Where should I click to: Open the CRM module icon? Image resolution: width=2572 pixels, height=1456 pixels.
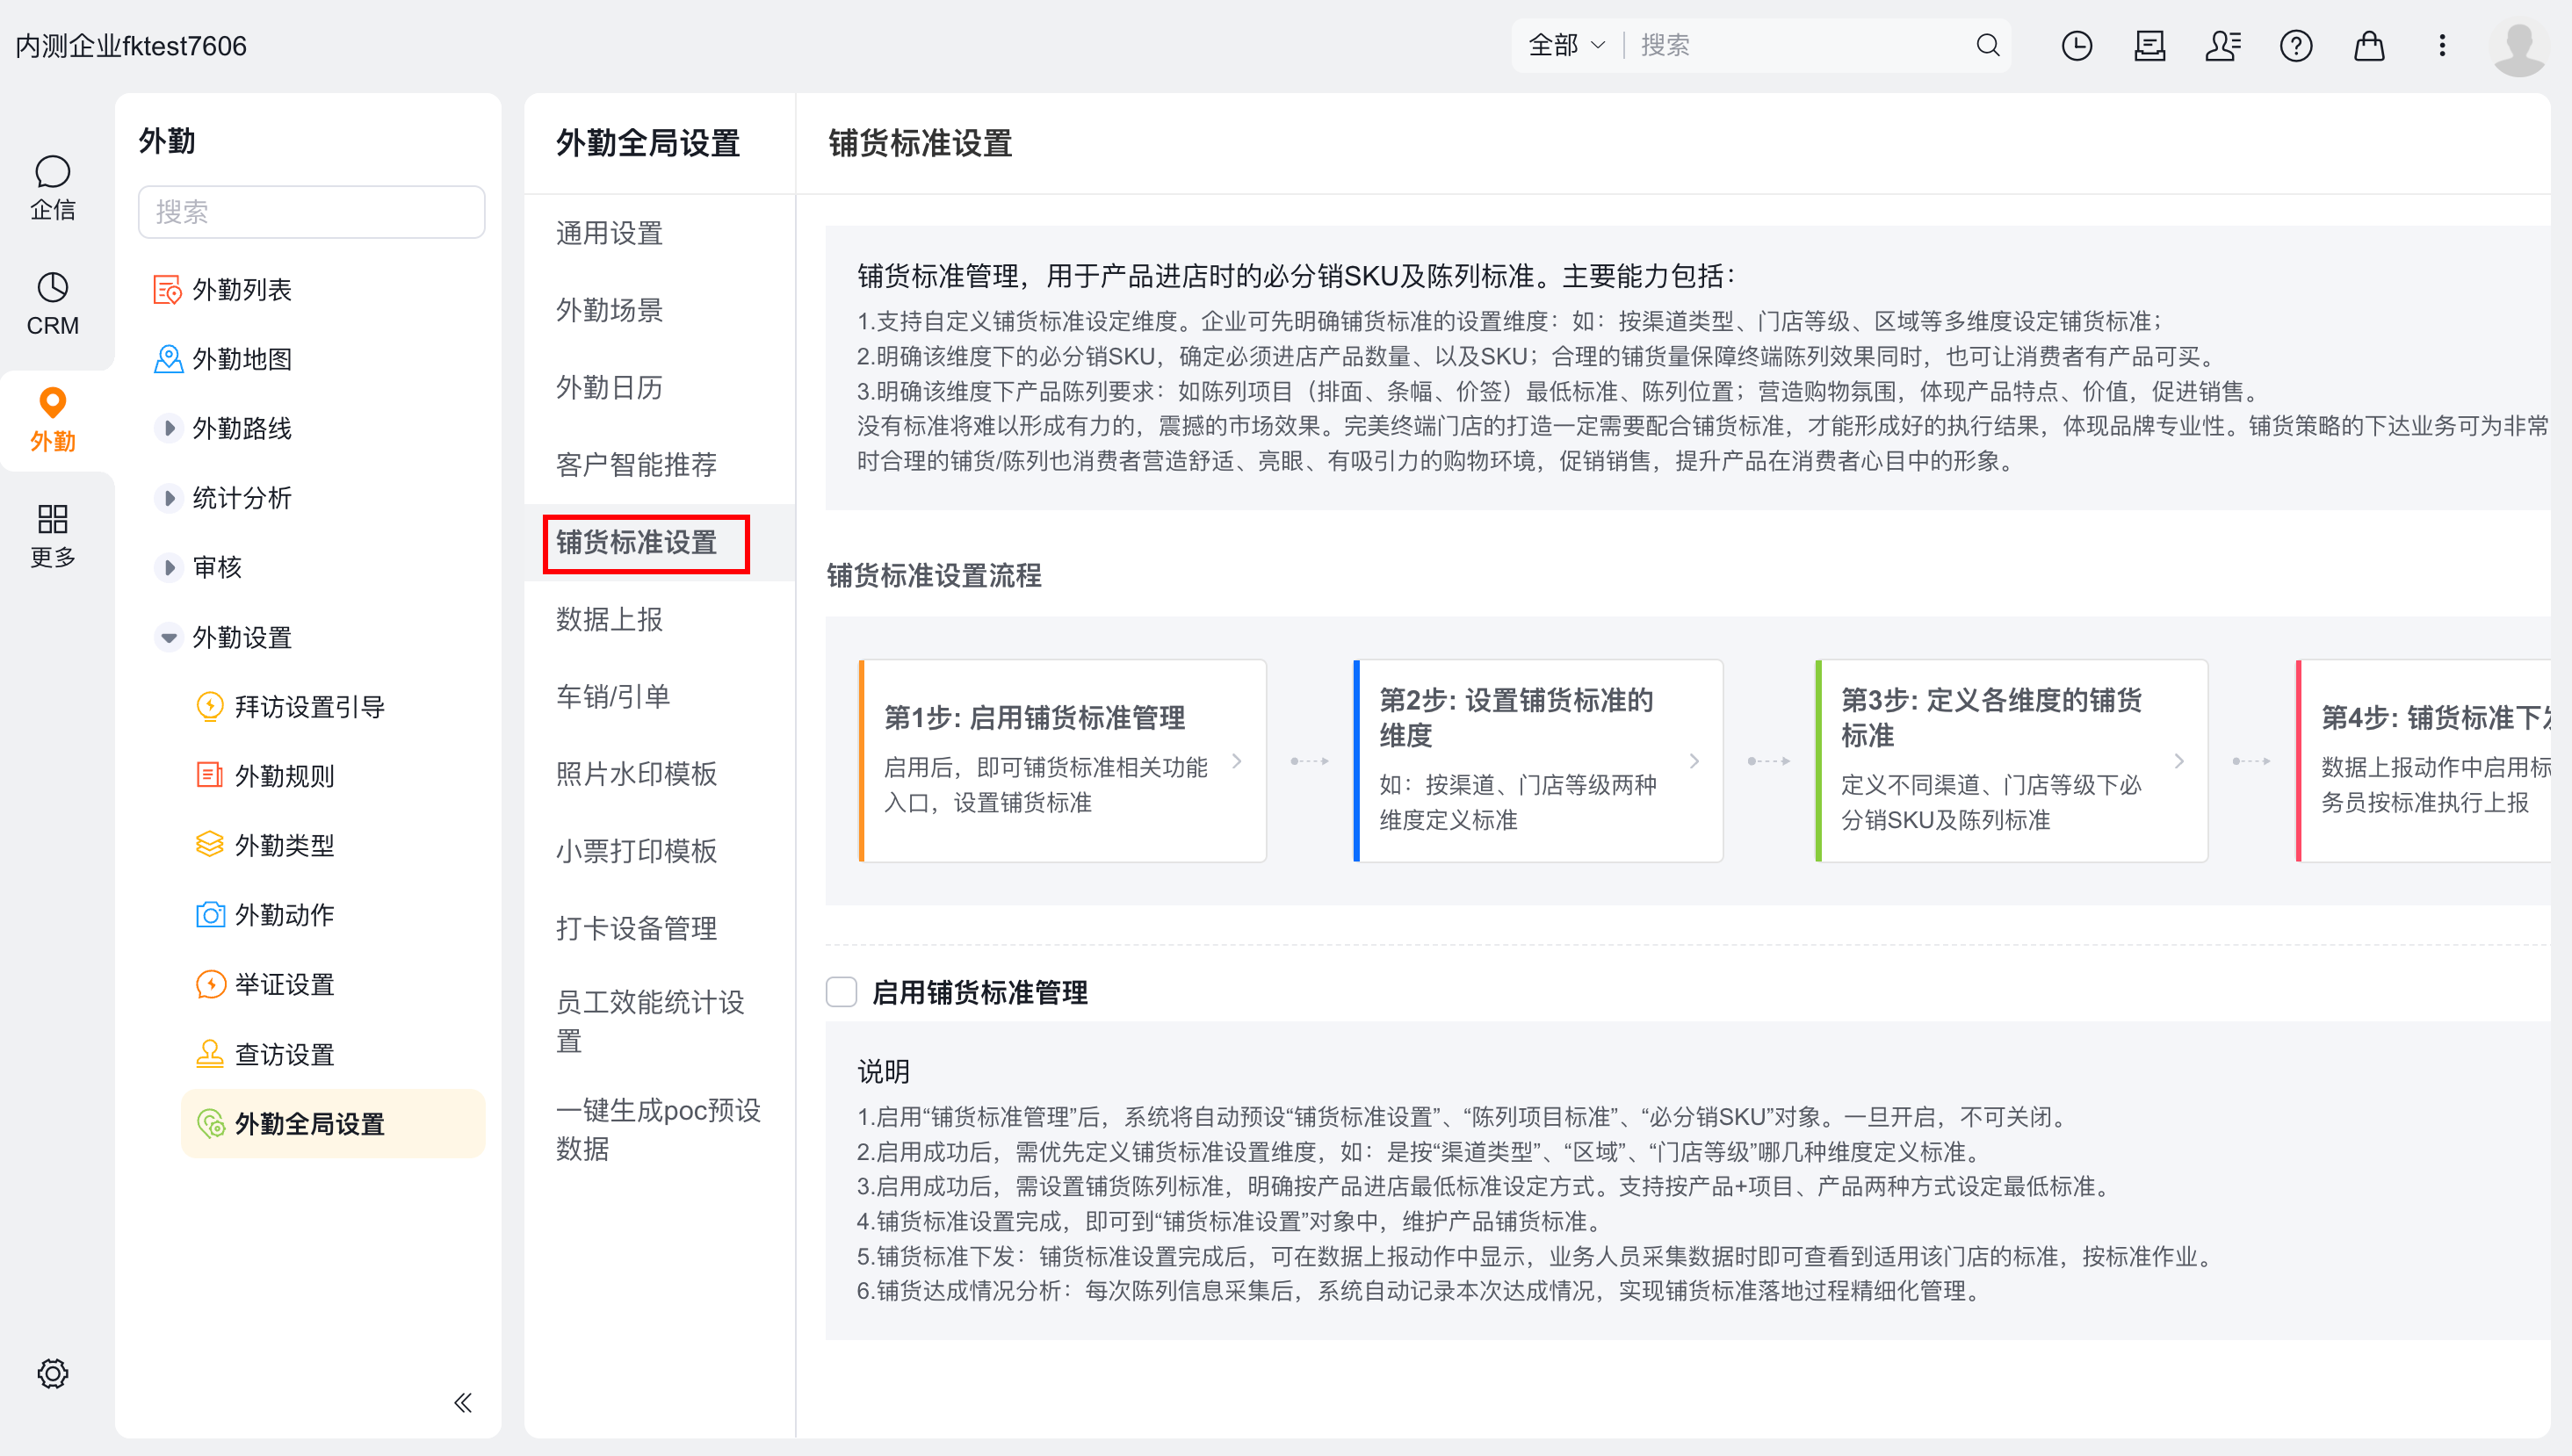[52, 303]
